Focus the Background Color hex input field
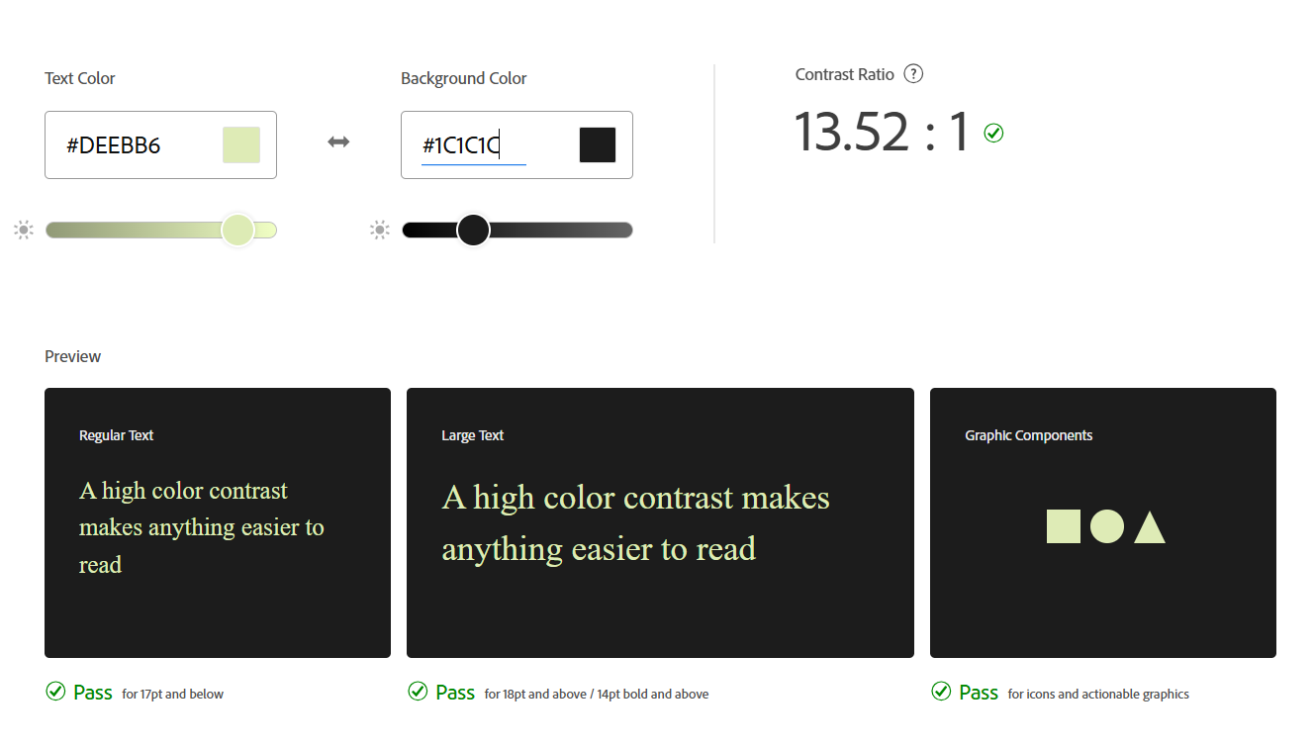1314x748 pixels. pyautogui.click(x=485, y=145)
